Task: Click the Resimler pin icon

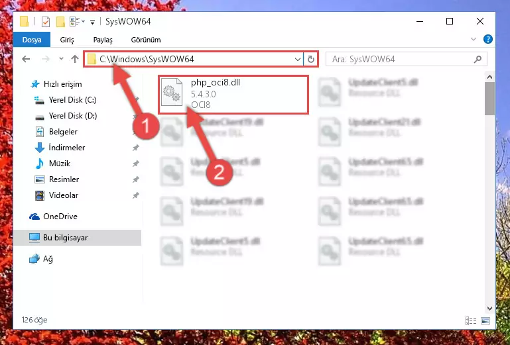Action: tap(136, 179)
